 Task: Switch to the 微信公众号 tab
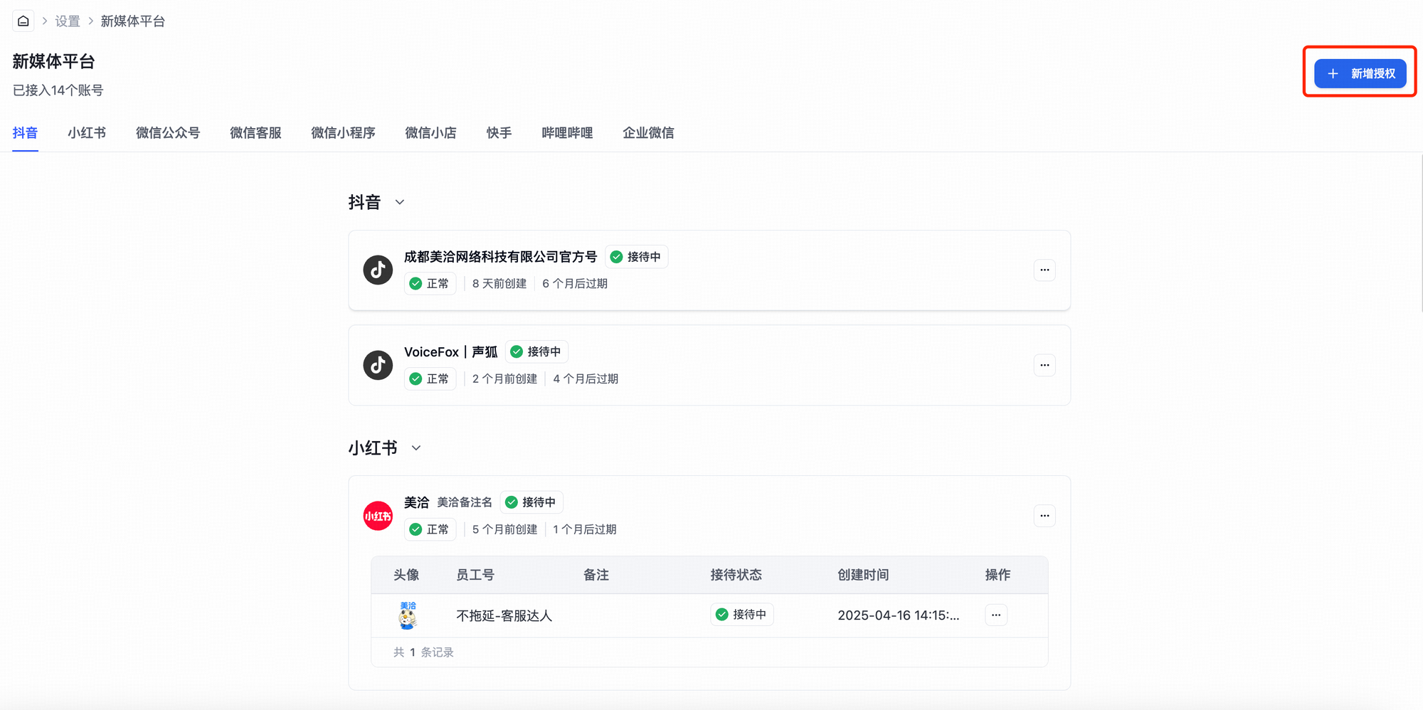click(x=168, y=133)
